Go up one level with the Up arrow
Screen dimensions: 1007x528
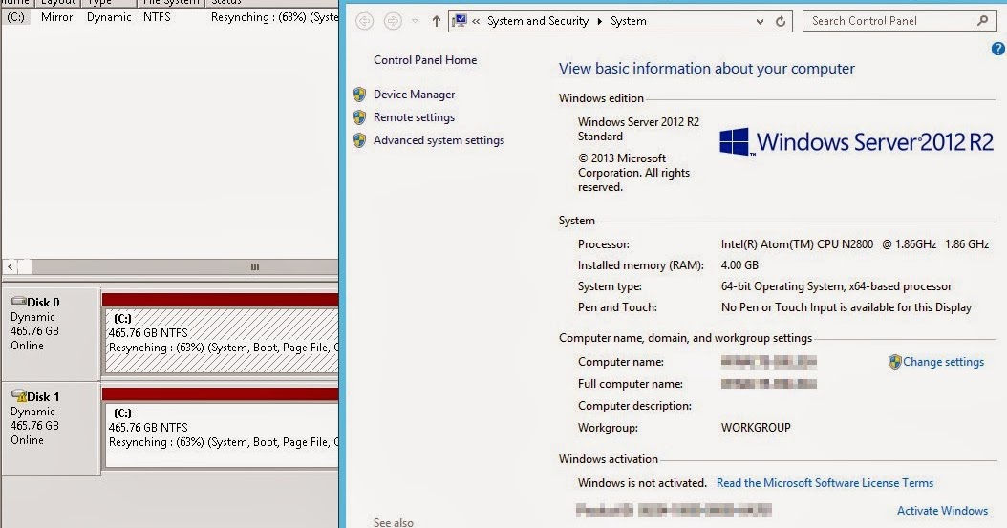click(436, 21)
